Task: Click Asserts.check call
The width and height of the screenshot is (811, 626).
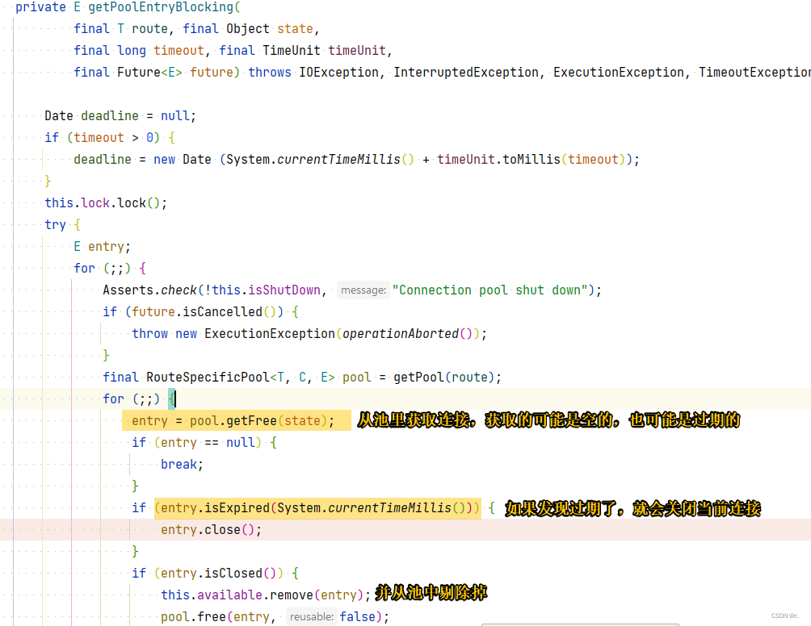Action: pos(150,290)
